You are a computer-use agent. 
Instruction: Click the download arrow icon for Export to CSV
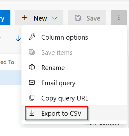(x=32, y=113)
